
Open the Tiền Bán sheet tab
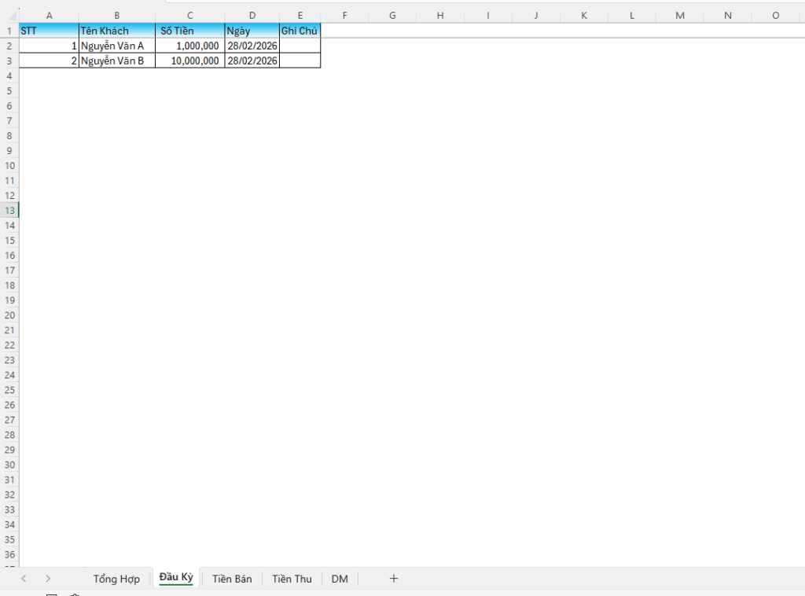point(232,579)
